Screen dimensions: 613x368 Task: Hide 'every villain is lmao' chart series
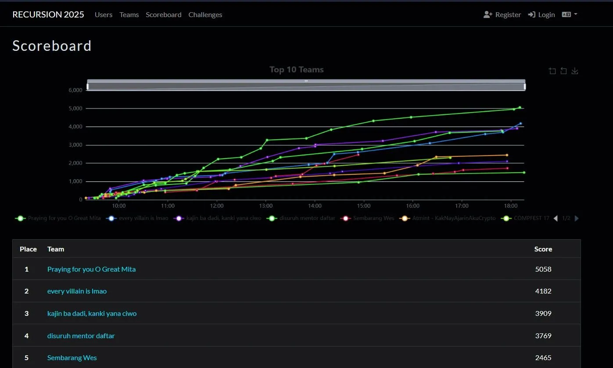point(138,218)
